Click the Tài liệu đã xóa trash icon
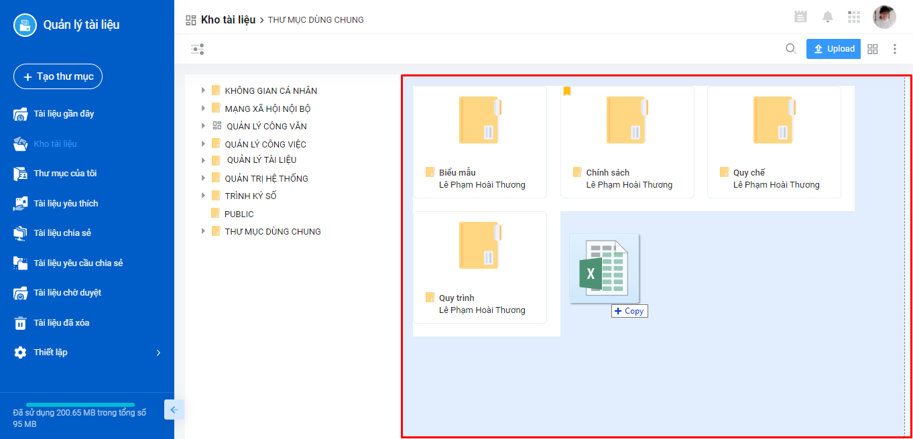The image size is (913, 439). tap(21, 323)
